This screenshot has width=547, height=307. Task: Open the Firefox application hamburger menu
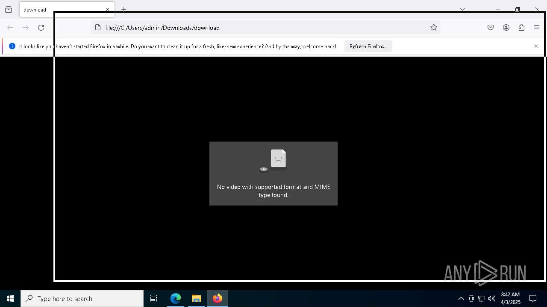point(537,28)
